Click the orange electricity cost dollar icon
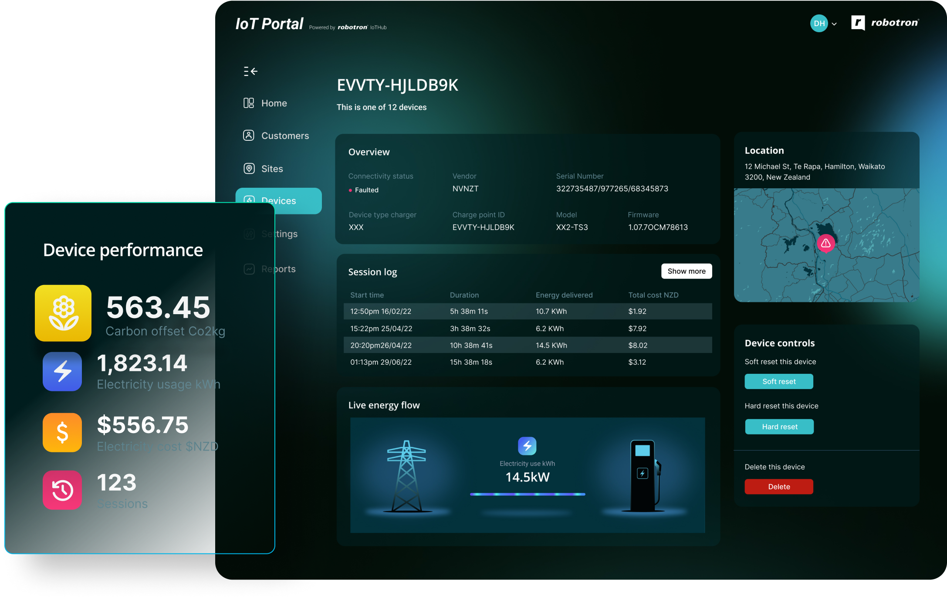The width and height of the screenshot is (947, 600). coord(62,432)
